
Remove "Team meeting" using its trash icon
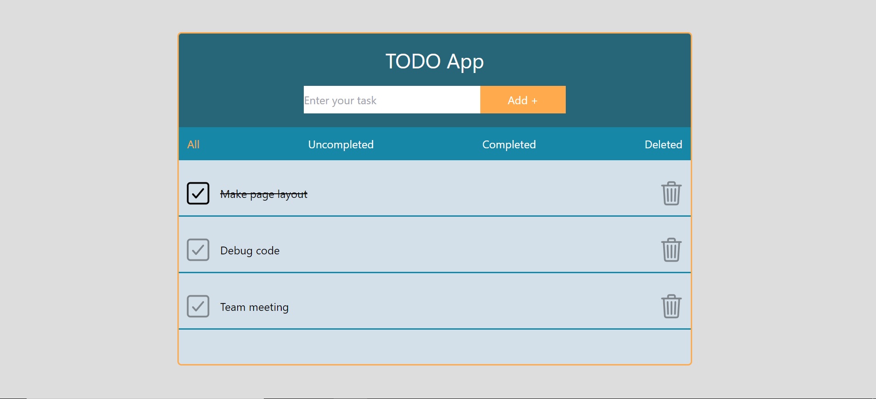tap(671, 306)
